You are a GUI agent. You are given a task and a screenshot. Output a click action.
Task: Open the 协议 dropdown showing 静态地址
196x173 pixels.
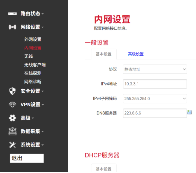point(155,69)
